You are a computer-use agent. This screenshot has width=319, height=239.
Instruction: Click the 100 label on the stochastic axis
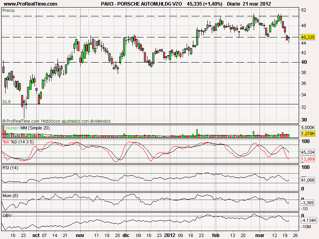305,141
